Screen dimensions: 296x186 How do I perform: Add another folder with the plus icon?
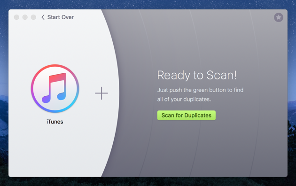point(101,93)
